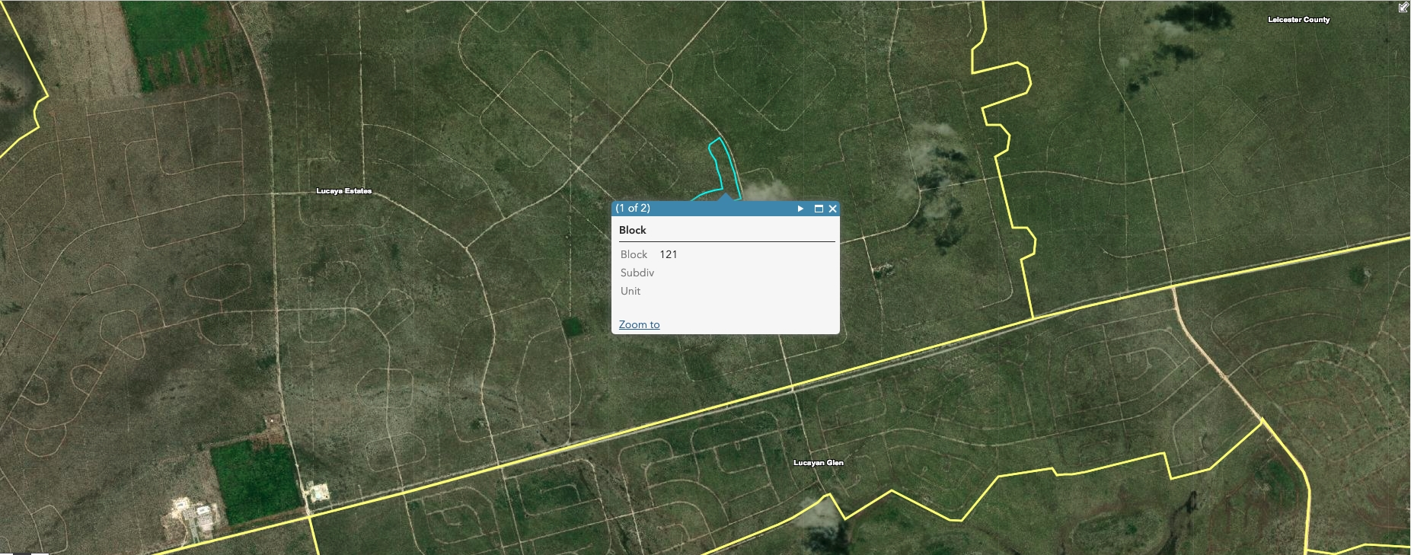This screenshot has width=1411, height=555.
Task: Maximize the Block info popup
Action: [x=819, y=209]
